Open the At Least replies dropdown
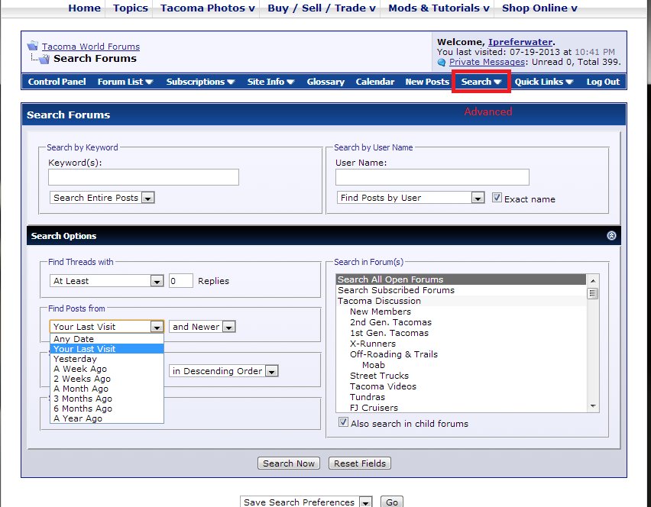651x507 pixels. point(106,281)
